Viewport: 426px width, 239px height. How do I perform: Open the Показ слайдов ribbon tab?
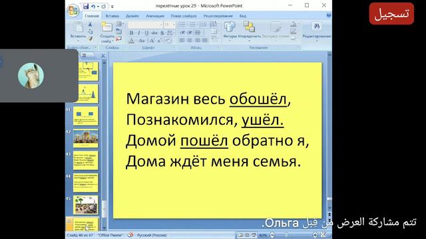tap(184, 16)
